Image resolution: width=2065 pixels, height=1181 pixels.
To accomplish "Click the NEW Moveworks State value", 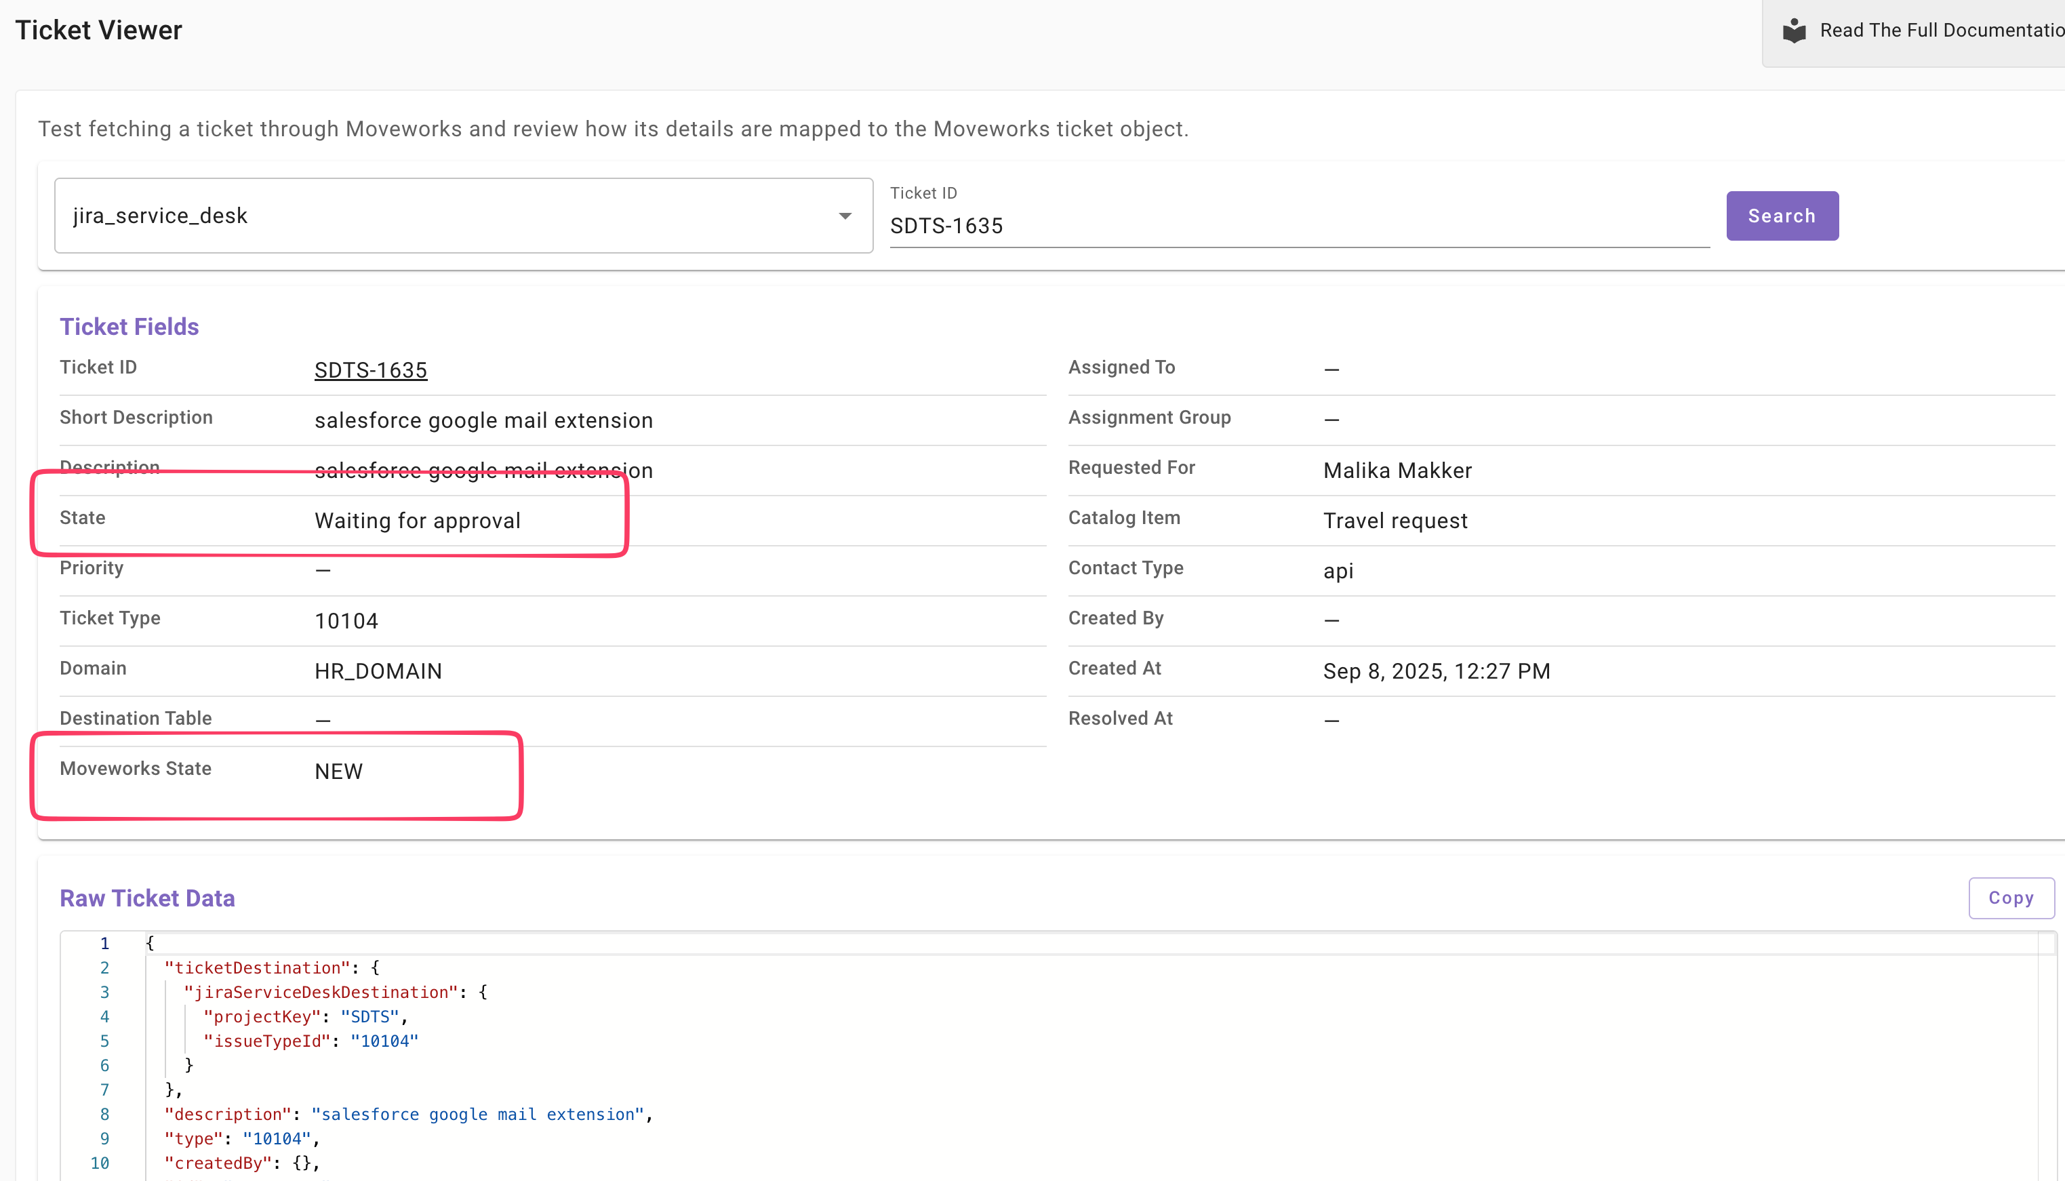I will [x=338, y=772].
